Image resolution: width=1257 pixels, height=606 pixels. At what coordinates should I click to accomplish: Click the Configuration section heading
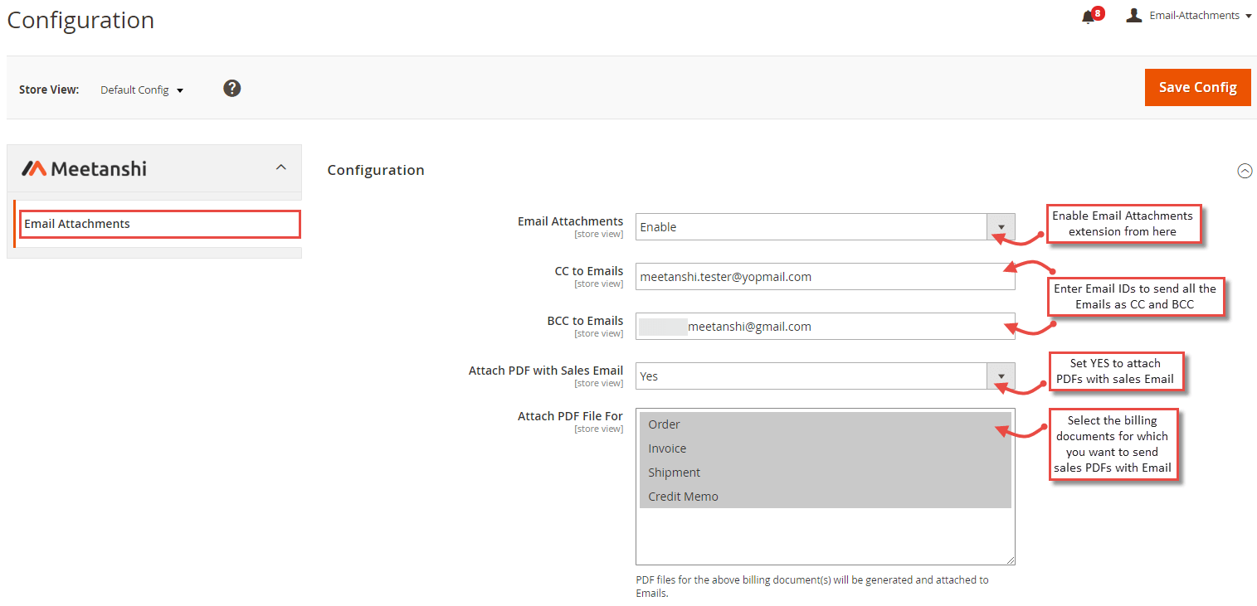coord(376,170)
